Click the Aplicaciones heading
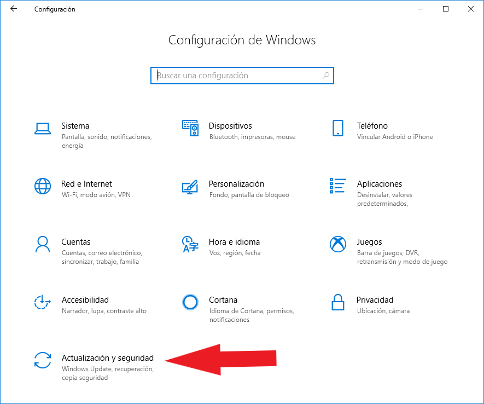Image resolution: width=484 pixels, height=404 pixels. point(380,184)
